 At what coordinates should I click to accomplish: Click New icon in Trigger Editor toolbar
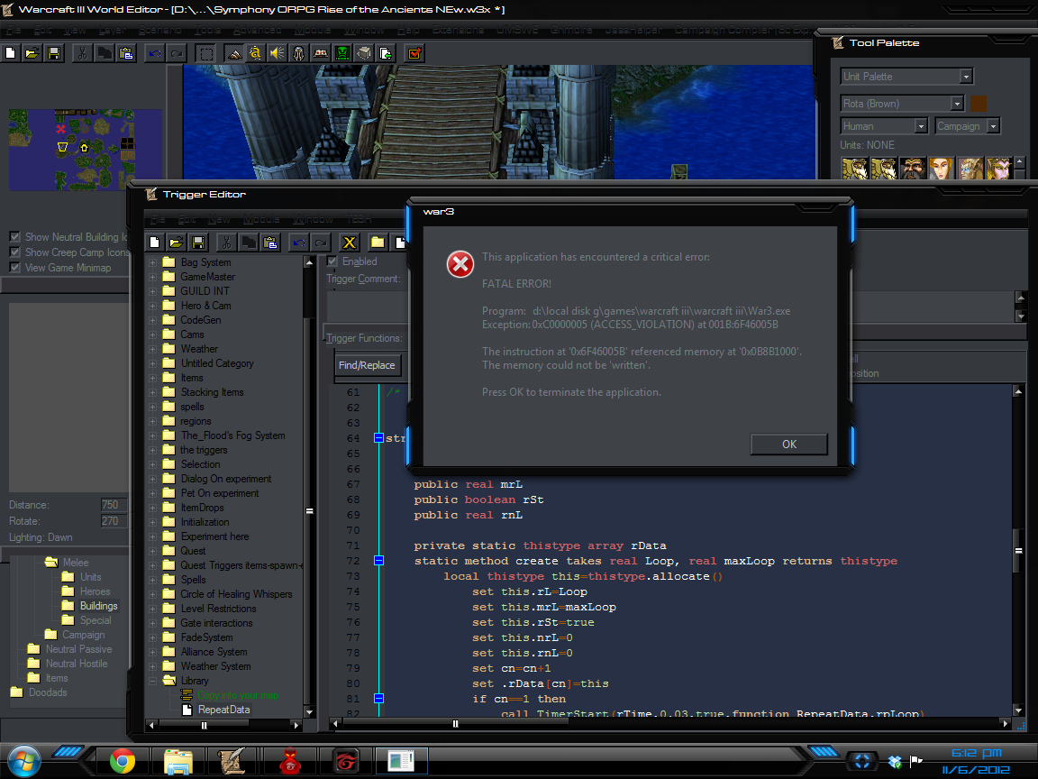click(154, 243)
